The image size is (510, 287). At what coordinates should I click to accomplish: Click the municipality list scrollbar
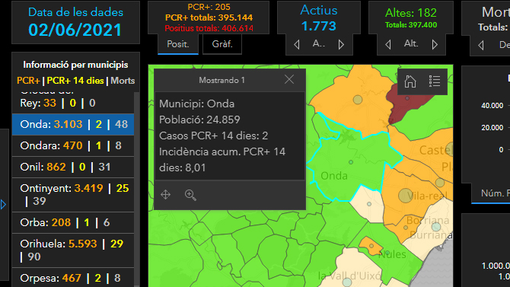click(x=137, y=189)
